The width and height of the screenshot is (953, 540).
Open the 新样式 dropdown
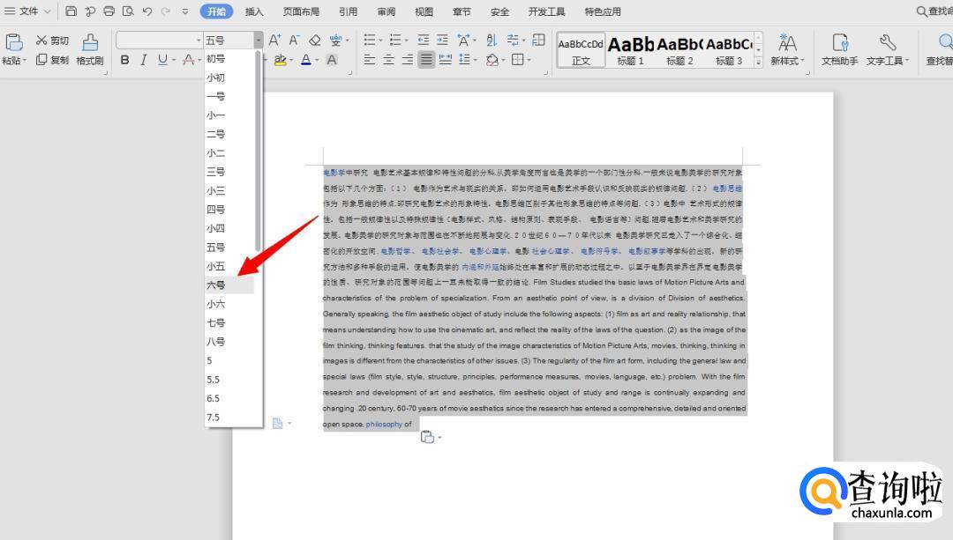point(787,49)
